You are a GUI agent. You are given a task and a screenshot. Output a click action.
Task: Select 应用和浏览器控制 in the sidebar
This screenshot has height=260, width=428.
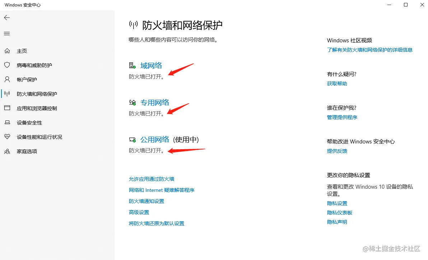(37, 108)
